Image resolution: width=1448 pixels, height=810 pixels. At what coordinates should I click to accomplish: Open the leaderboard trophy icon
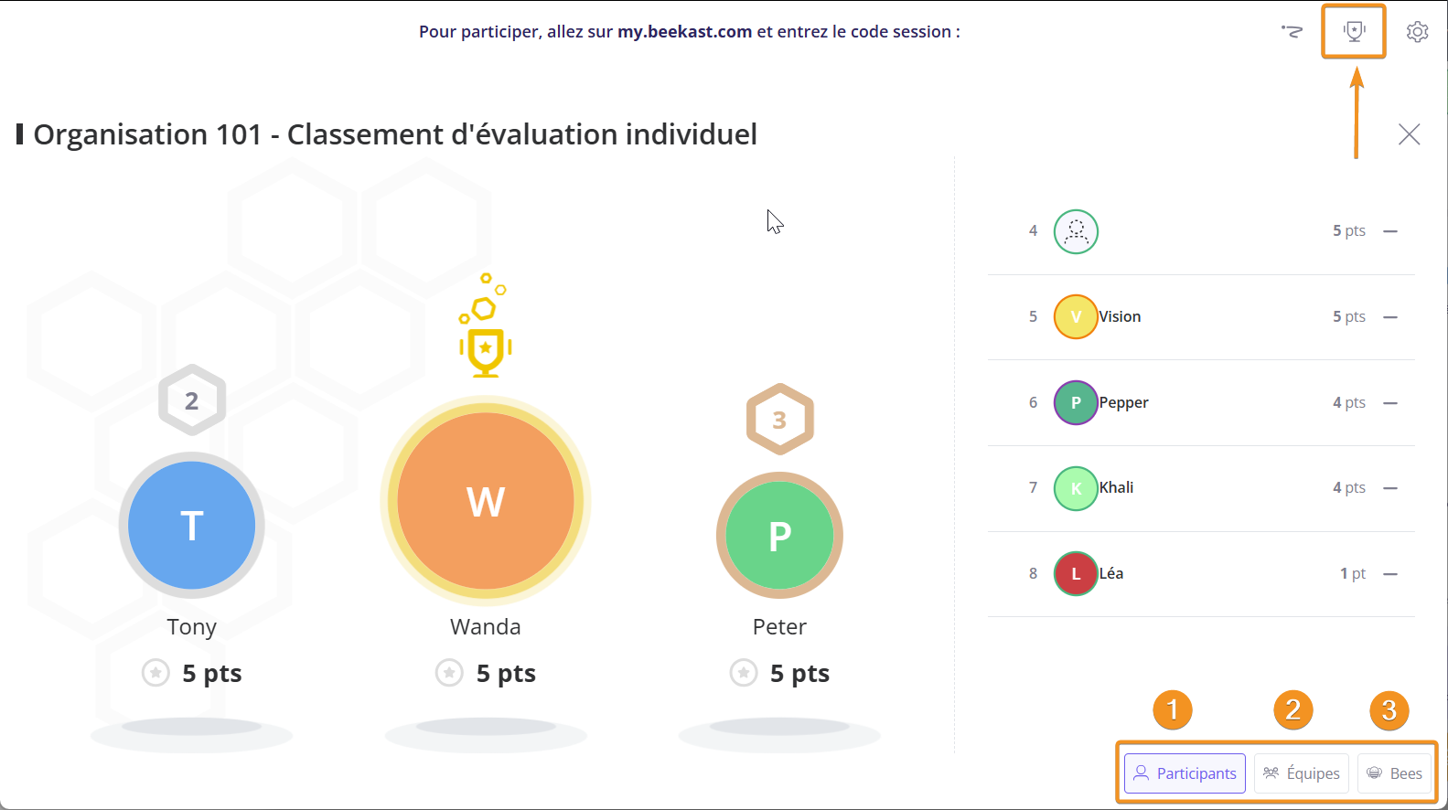[x=1354, y=32]
